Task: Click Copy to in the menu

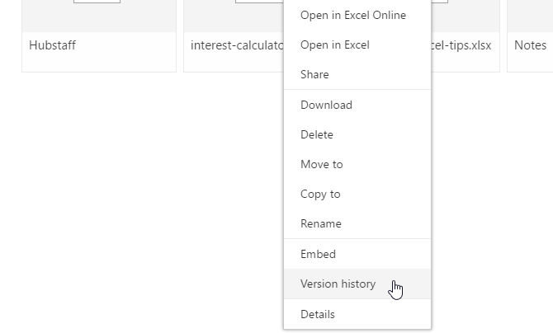Action: click(320, 194)
